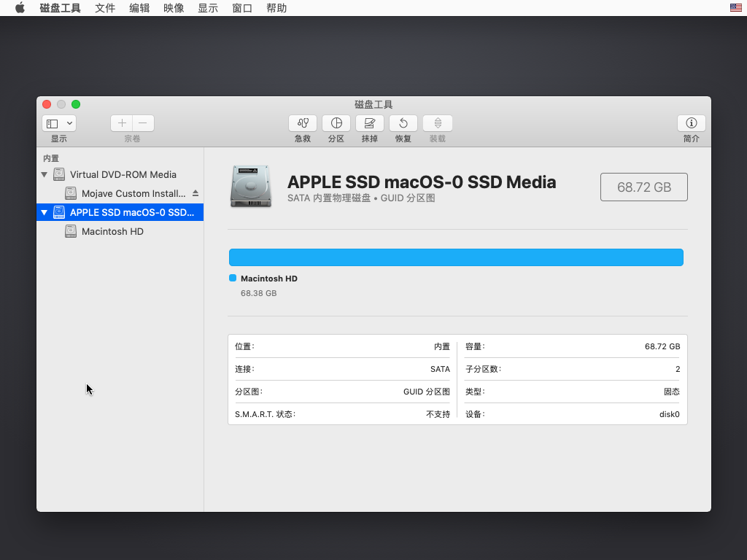Click the Erase (抹掉) toolbar icon

(370, 123)
